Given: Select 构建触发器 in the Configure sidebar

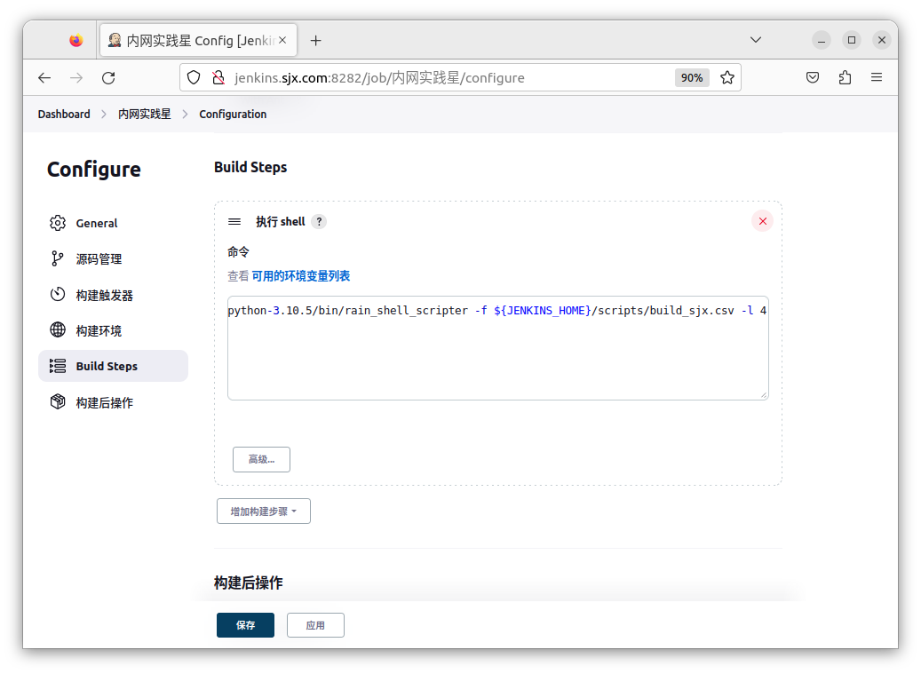Looking at the screenshot, I should point(104,295).
